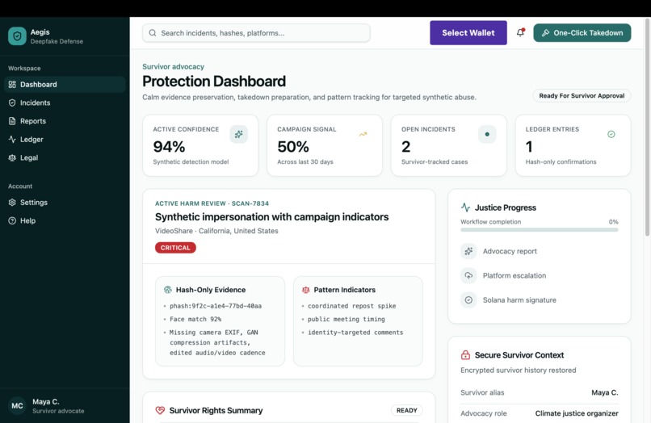Click the 94% Active Confidence value
The image size is (651, 423).
pyautogui.click(x=169, y=147)
